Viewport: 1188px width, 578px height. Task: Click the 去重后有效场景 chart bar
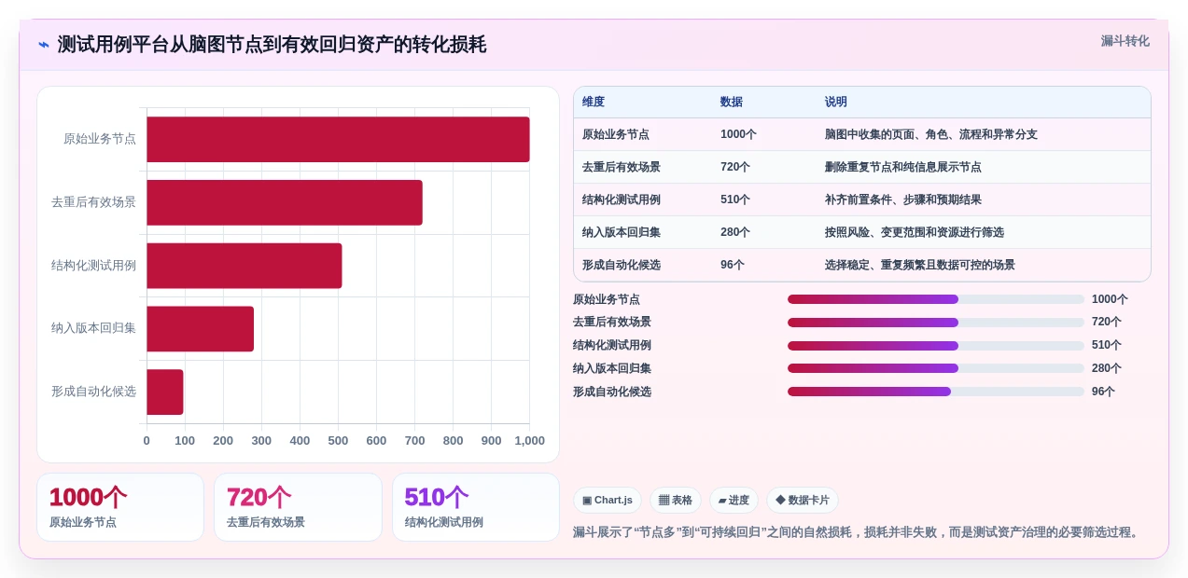click(x=285, y=202)
